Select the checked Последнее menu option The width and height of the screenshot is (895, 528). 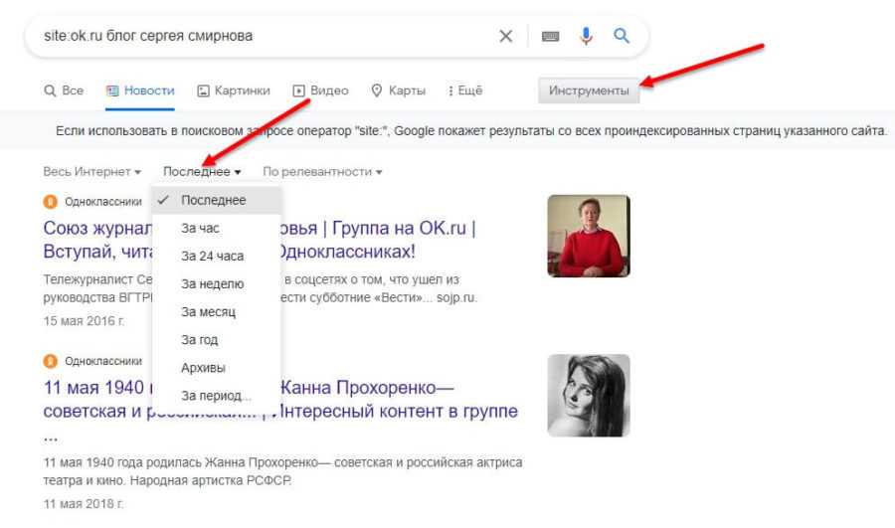pyautogui.click(x=213, y=200)
